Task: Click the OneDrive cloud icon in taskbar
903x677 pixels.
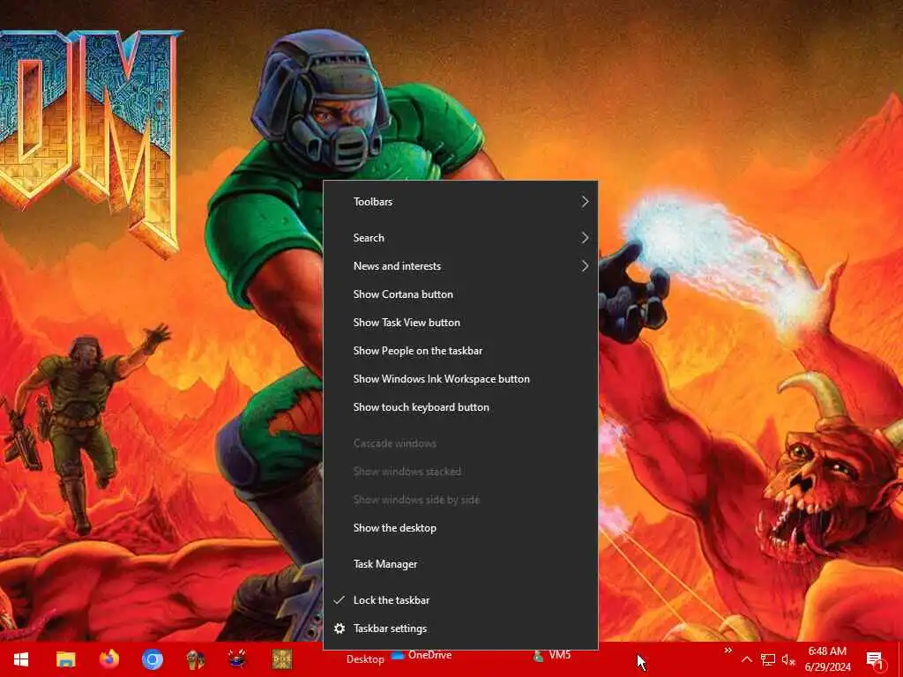Action: click(398, 655)
